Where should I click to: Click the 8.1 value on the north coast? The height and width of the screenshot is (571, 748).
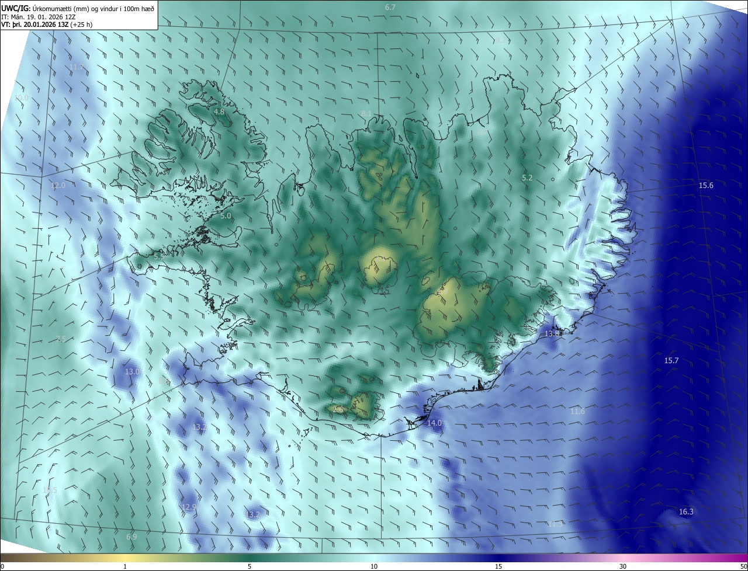[x=366, y=113]
